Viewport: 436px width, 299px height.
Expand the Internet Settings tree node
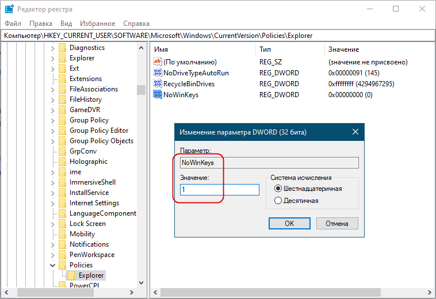pos(52,204)
